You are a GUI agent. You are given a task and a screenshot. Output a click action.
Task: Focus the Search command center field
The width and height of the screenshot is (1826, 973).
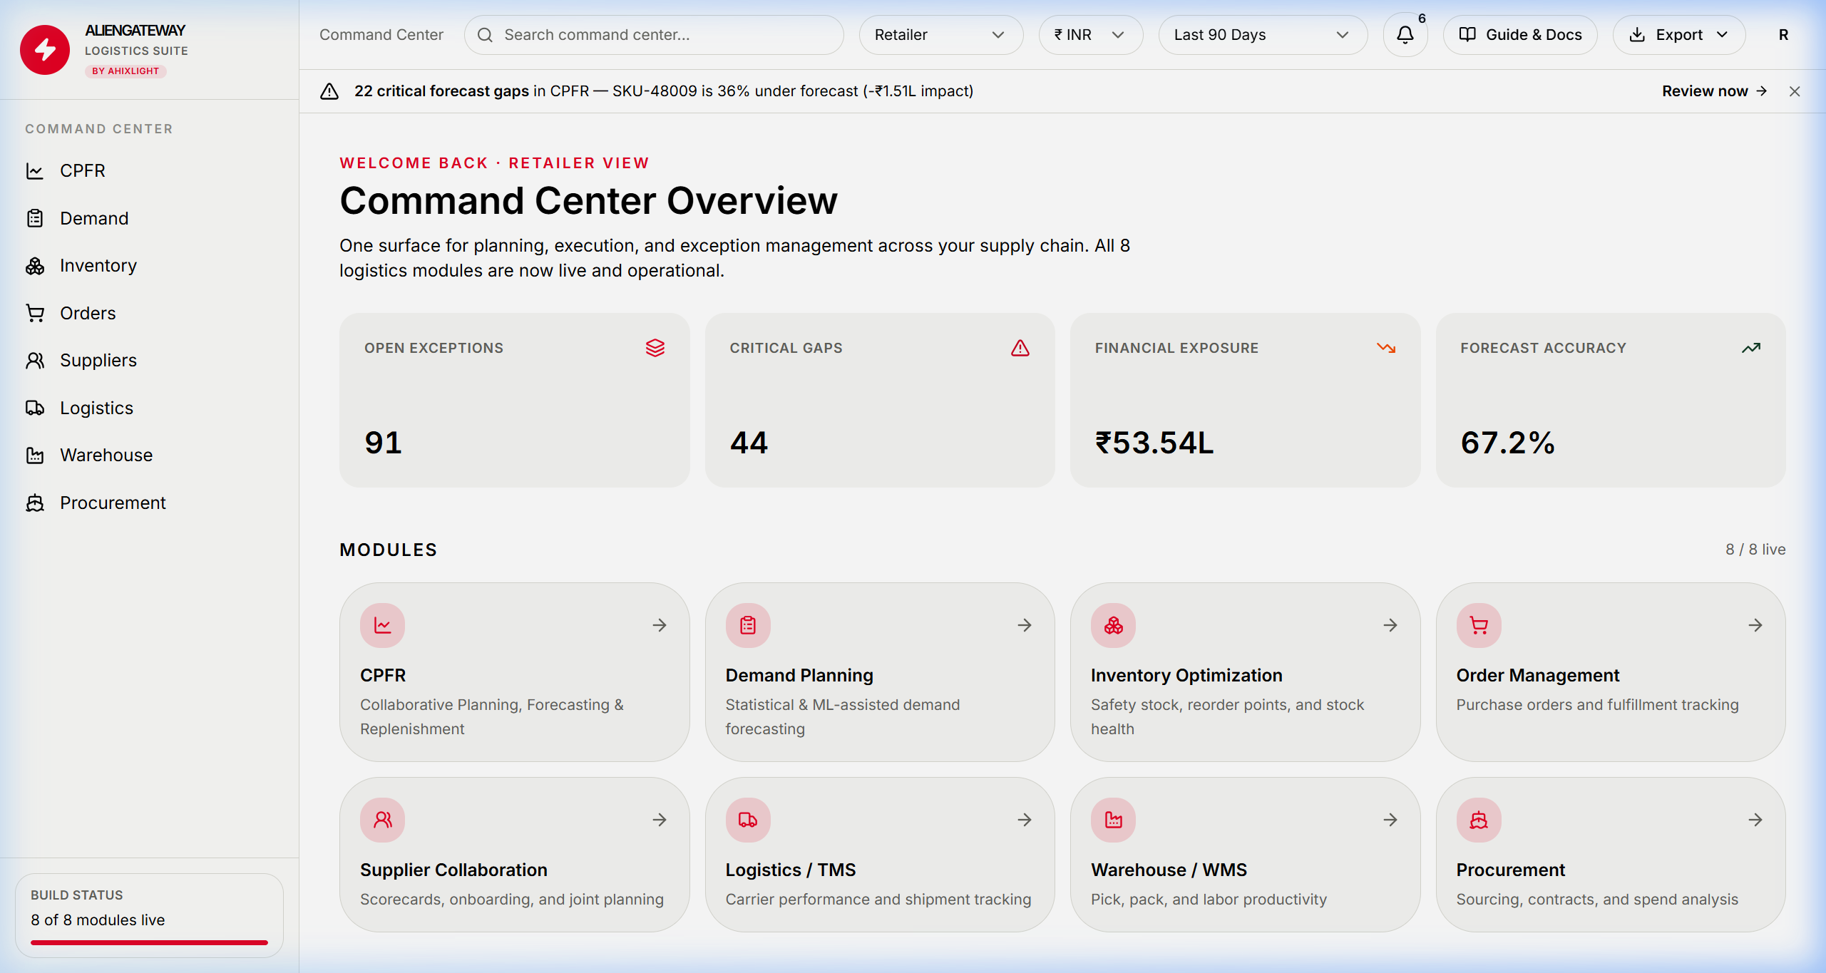coord(654,35)
